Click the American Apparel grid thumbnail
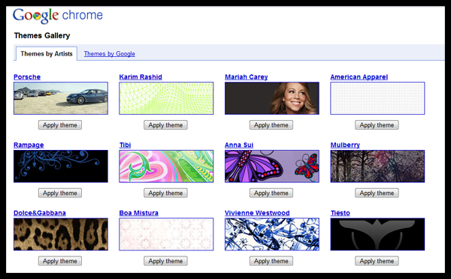451x279 pixels. point(377,98)
